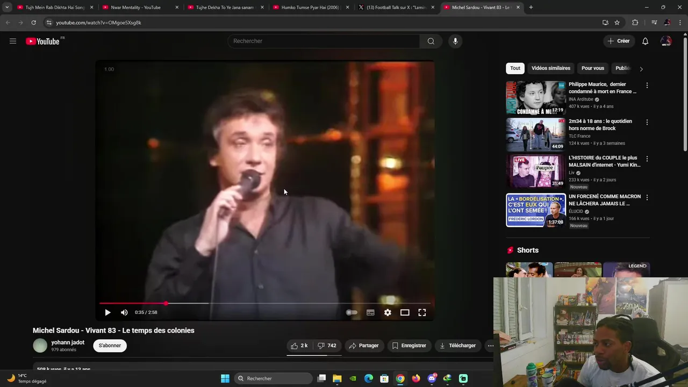Select the Tout filter chip
The height and width of the screenshot is (387, 688).
[x=515, y=68]
